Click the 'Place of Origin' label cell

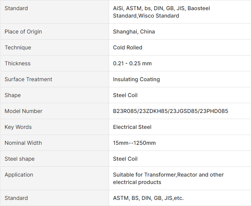23,31
